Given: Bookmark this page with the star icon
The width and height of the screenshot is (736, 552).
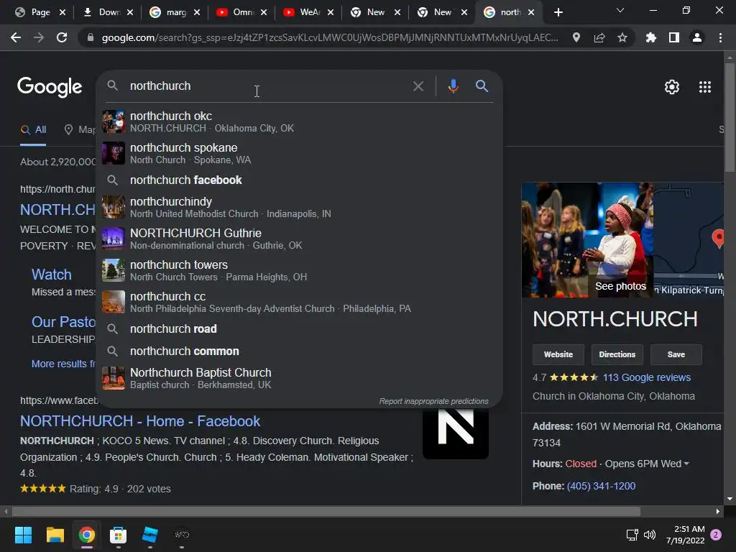Looking at the screenshot, I should click(x=622, y=37).
